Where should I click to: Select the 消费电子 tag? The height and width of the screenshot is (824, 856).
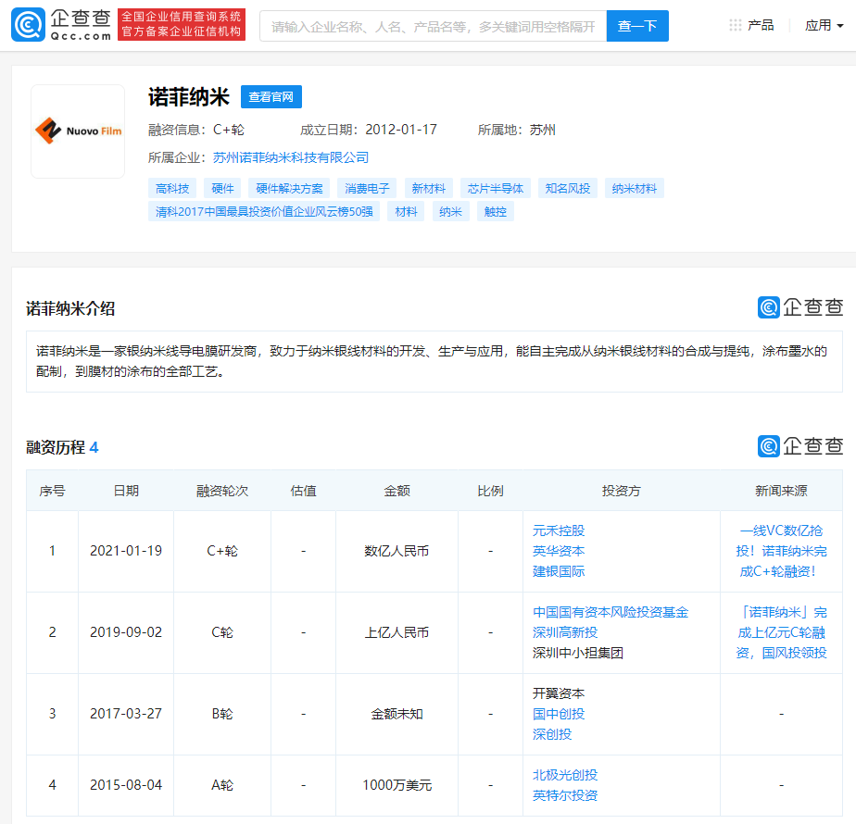[367, 188]
